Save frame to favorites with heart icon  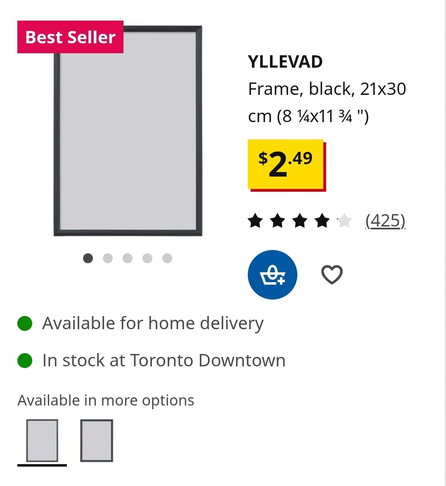(x=332, y=275)
